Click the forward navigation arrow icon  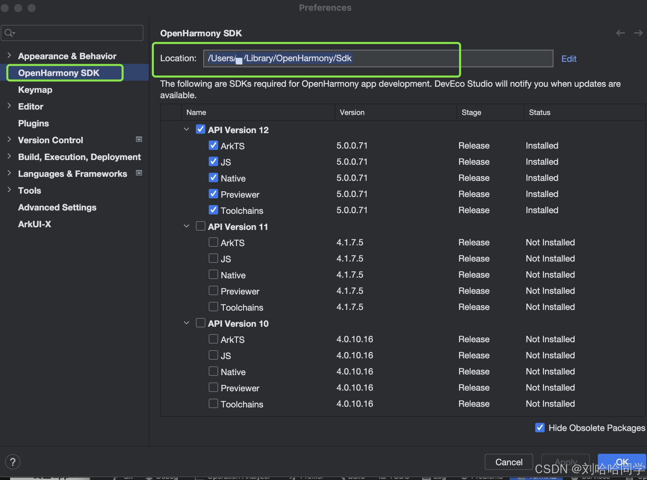tap(638, 33)
